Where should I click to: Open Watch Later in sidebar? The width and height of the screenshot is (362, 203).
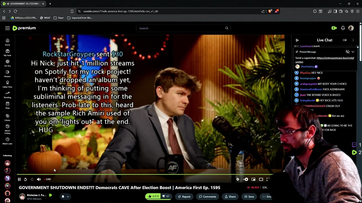click(x=7, y=141)
